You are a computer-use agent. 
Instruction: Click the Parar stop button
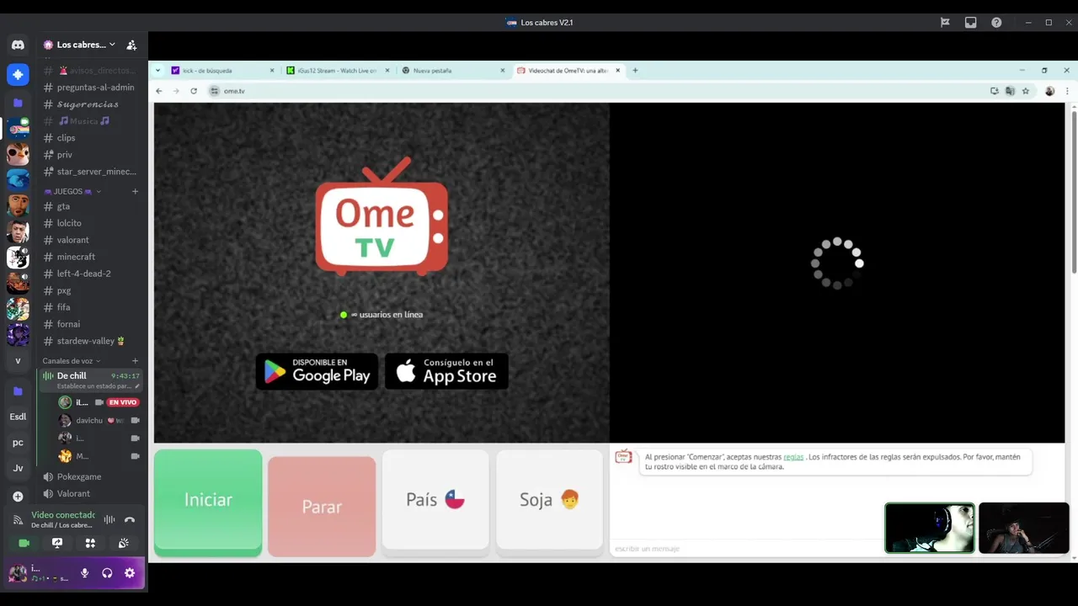[x=322, y=506]
